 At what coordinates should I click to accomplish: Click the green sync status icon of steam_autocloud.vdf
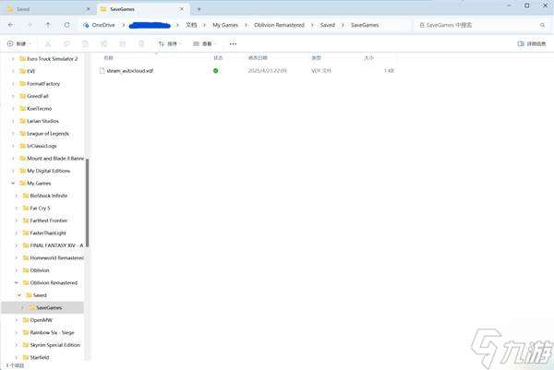(x=215, y=71)
